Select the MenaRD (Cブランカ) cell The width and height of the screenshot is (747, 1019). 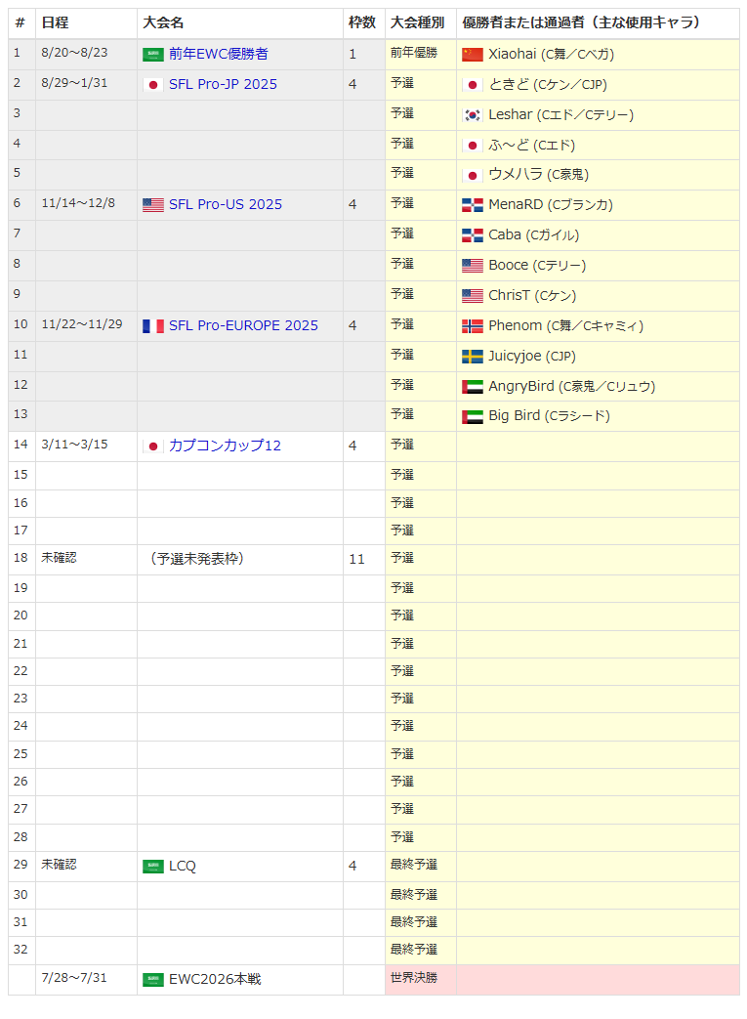(x=598, y=205)
